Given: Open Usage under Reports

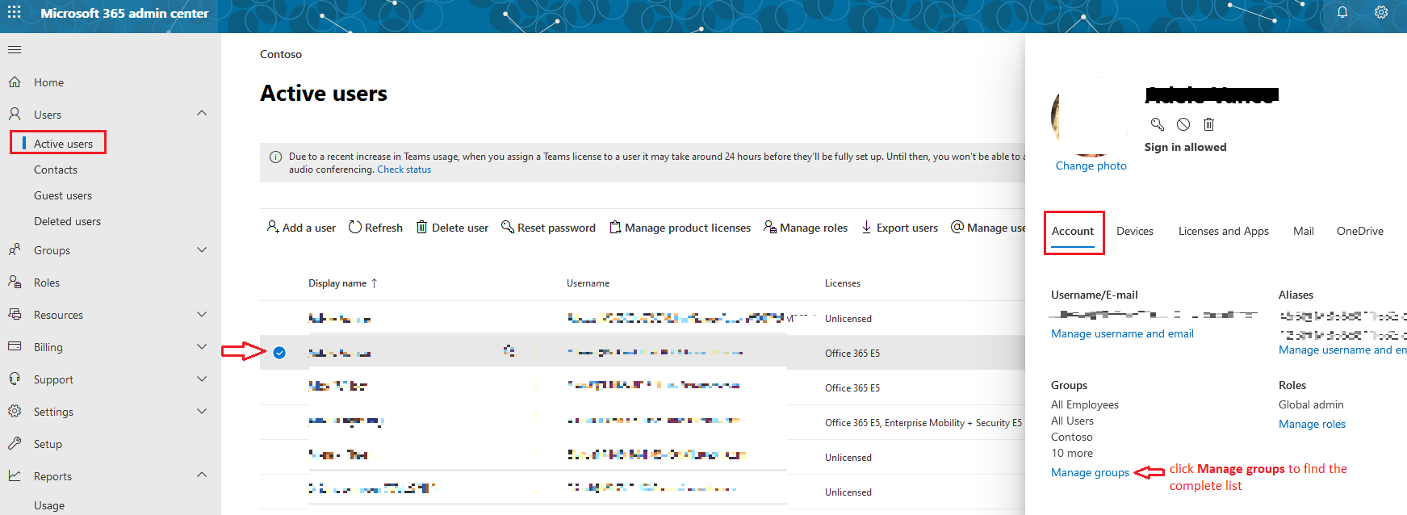Looking at the screenshot, I should pos(49,505).
